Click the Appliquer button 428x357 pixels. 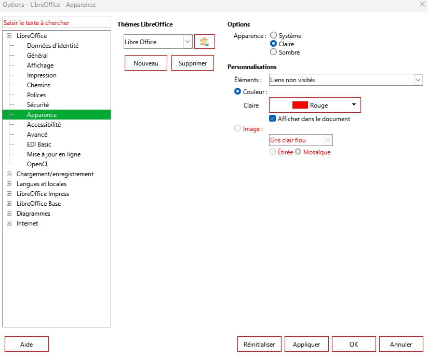(306, 344)
